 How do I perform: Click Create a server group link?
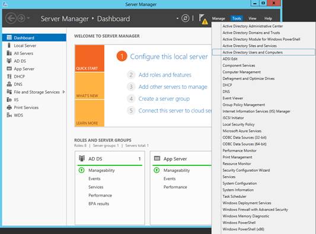164,99
